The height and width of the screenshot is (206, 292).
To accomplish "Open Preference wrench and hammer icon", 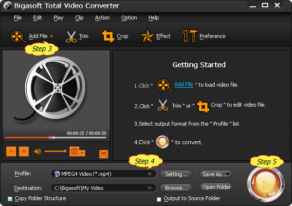I will pos(190,36).
